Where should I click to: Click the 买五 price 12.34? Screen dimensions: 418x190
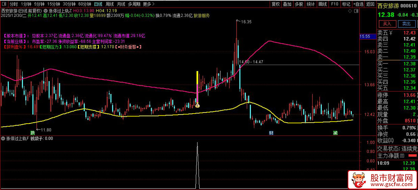pyautogui.click(x=410, y=88)
